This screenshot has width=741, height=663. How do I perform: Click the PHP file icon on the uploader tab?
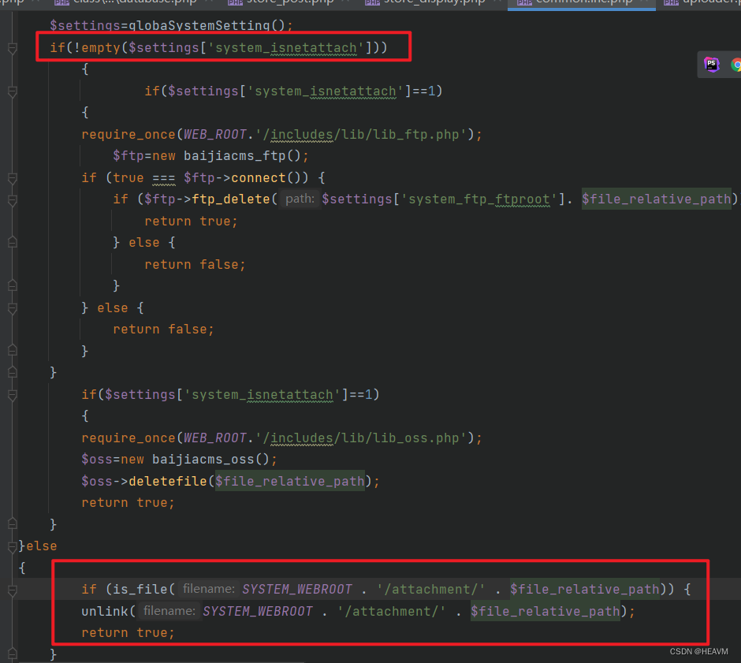pyautogui.click(x=672, y=4)
